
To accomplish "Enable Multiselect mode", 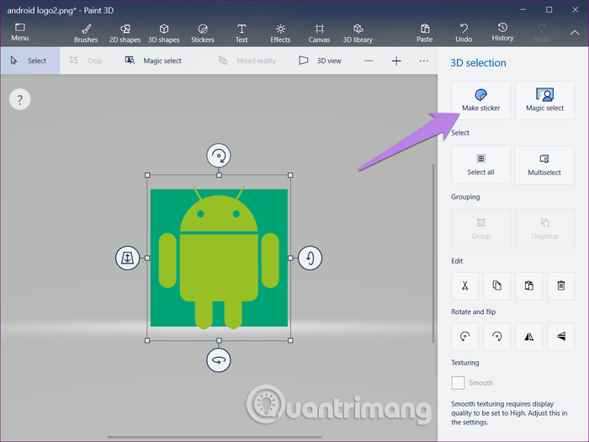I will 544,165.
